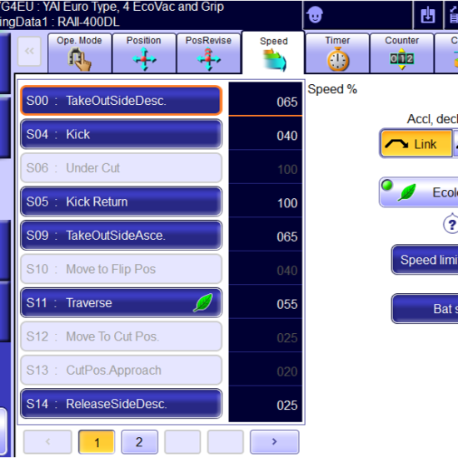Viewport: 458px width, 458px height.
Task: Select S12 Move To Cut Pos. step
Action: (x=122, y=336)
